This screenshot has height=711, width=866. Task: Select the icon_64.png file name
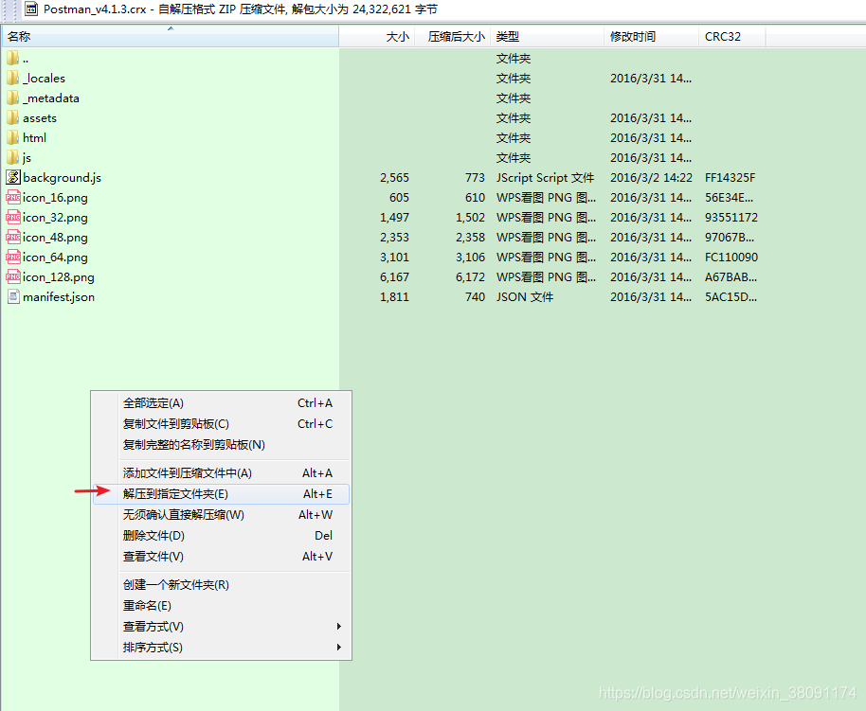(55, 258)
